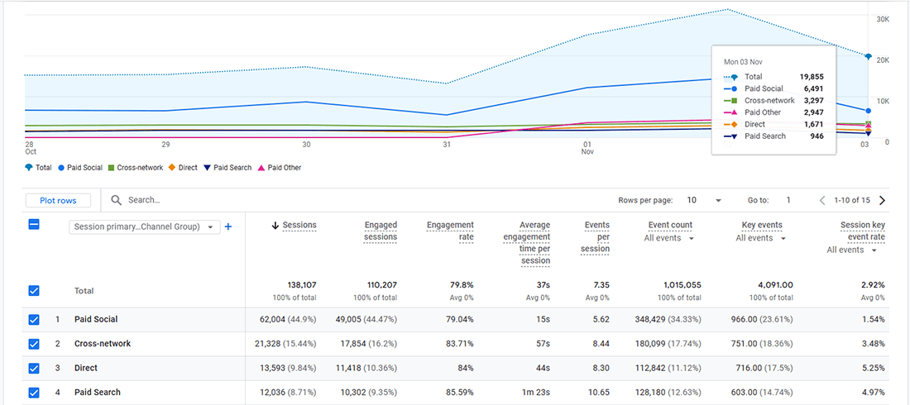Image resolution: width=910 pixels, height=405 pixels.
Task: Uncheck the Cross-network row checkbox
Action: click(34, 344)
